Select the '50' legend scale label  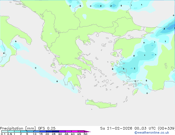click(x=85, y=134)
